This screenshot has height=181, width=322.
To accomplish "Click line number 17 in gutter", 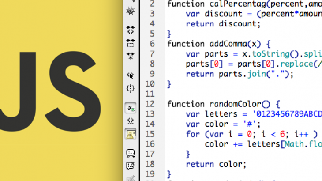I will (150, 154).
